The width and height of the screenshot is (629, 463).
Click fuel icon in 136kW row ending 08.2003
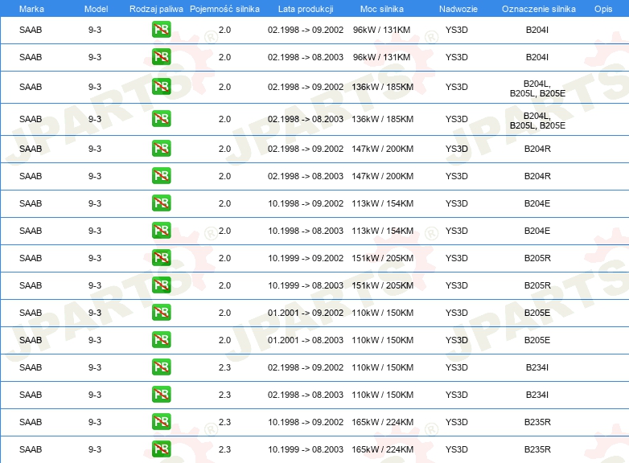(x=161, y=119)
